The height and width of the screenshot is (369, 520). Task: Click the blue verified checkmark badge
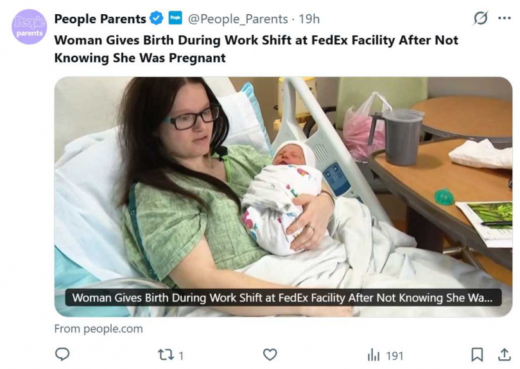coord(156,19)
